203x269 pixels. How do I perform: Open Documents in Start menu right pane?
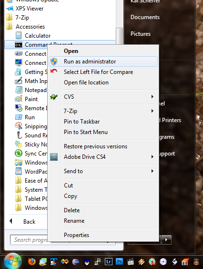coord(145,17)
